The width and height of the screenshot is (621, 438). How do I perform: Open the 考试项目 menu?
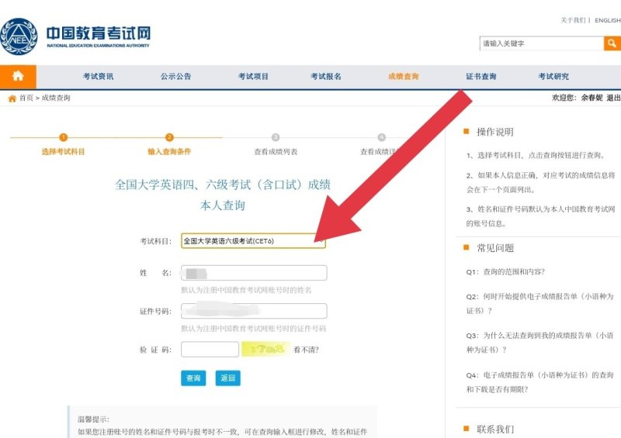[x=254, y=77]
